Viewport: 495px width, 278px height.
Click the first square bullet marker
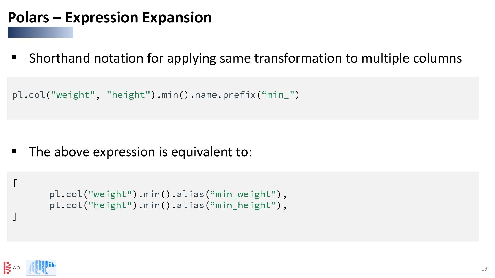14,57
